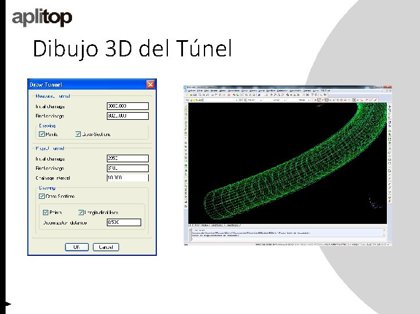Toggle the Longitudinal lines checkbox
Viewport: 420px width, 314px height.
pos(81,212)
